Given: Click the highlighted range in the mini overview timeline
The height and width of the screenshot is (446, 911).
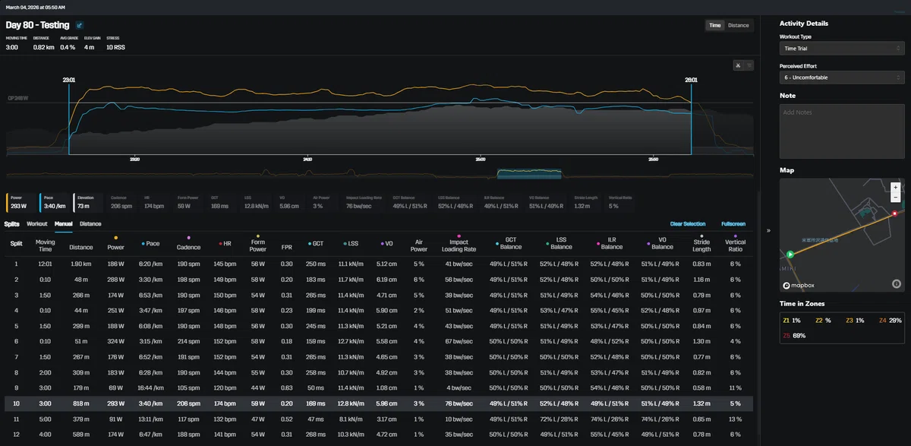Looking at the screenshot, I should [x=529, y=174].
